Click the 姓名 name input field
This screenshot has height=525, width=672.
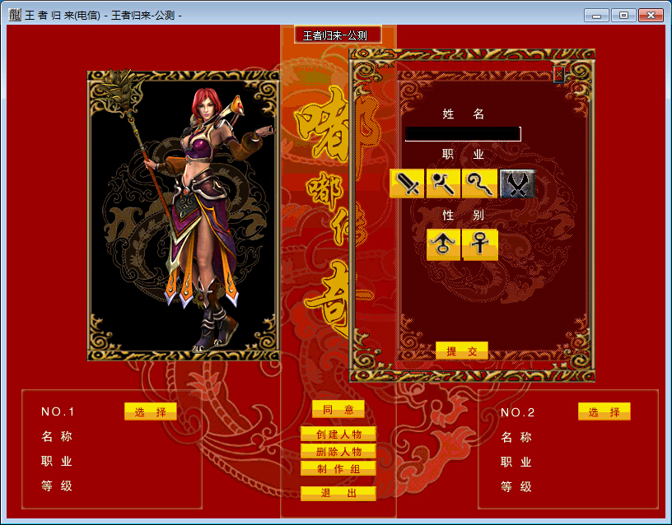[x=462, y=133]
